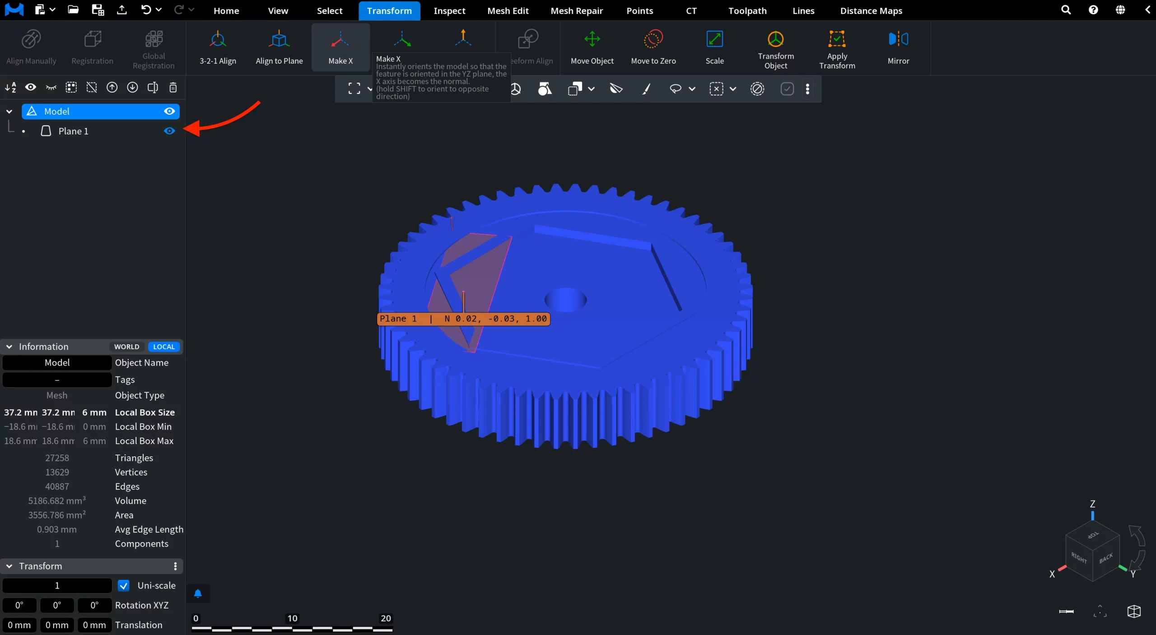Toggle visibility of Plane 1
This screenshot has width=1156, height=635.
coord(169,131)
